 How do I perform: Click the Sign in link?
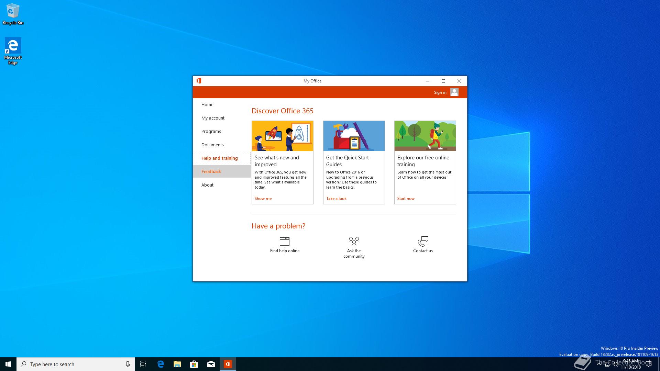click(x=440, y=92)
